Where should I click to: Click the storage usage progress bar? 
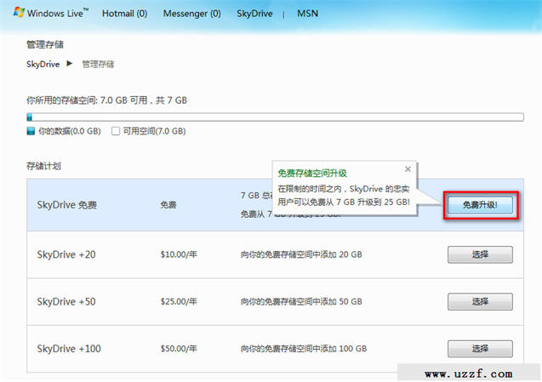[275, 117]
